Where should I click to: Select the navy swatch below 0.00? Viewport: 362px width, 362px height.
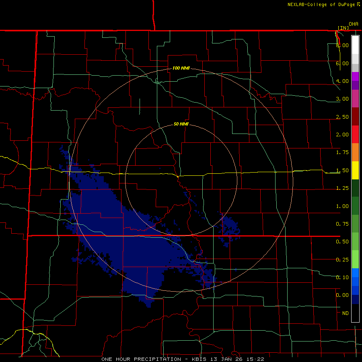[355, 300]
